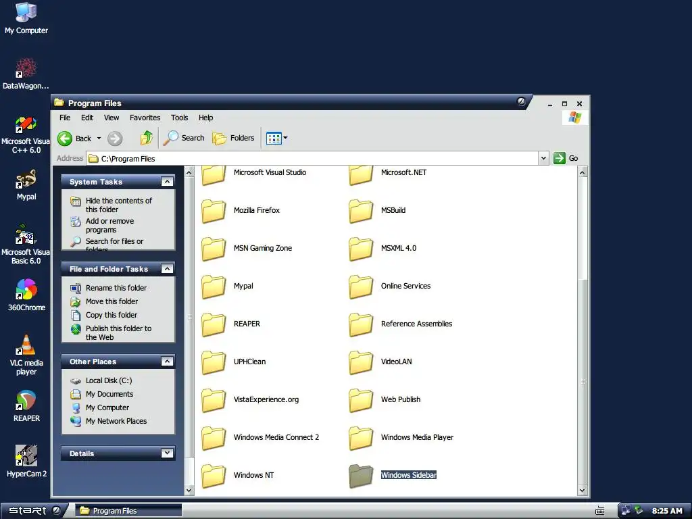Click the Forward arrow button
Viewport: 692px width, 519px height.
pyautogui.click(x=115, y=138)
